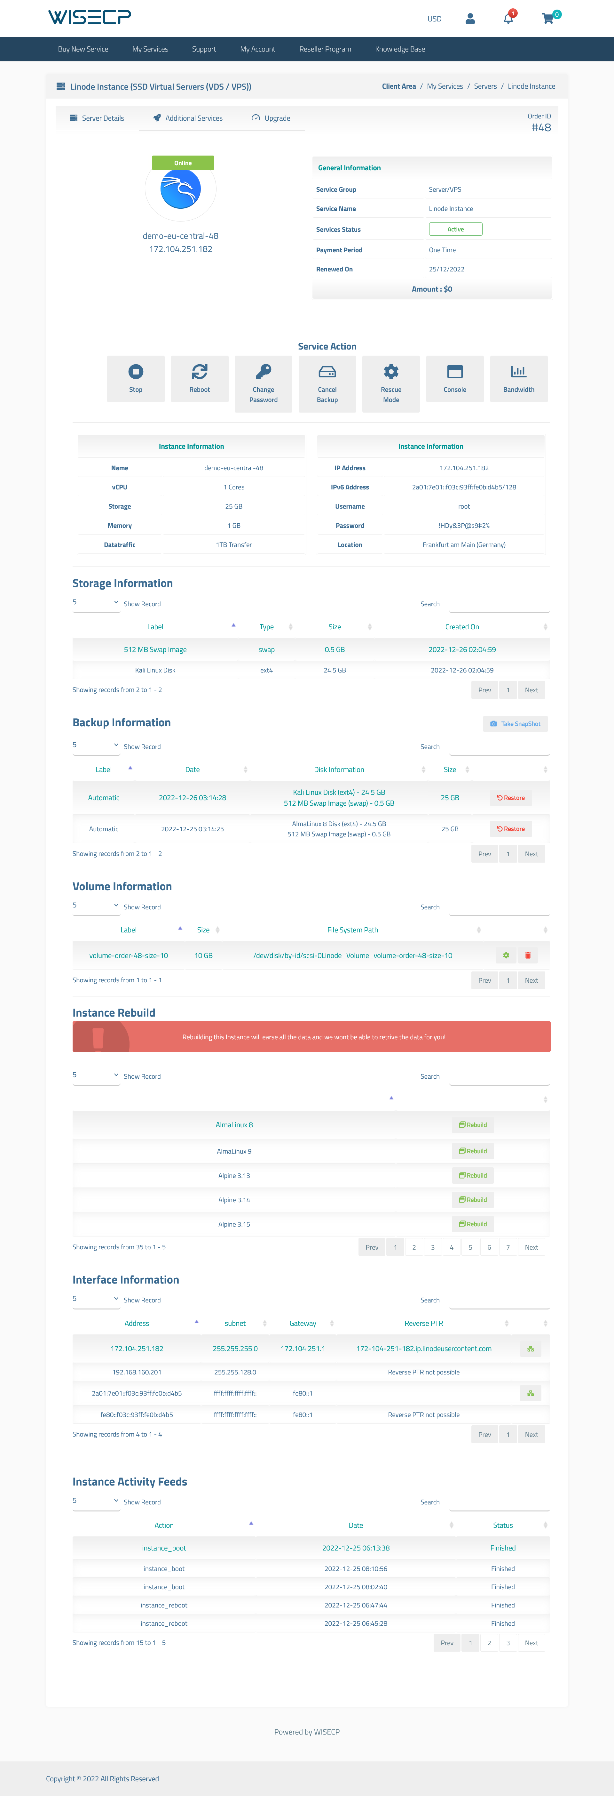The height and width of the screenshot is (1796, 614).
Task: Stop the server instance
Action: [x=136, y=379]
